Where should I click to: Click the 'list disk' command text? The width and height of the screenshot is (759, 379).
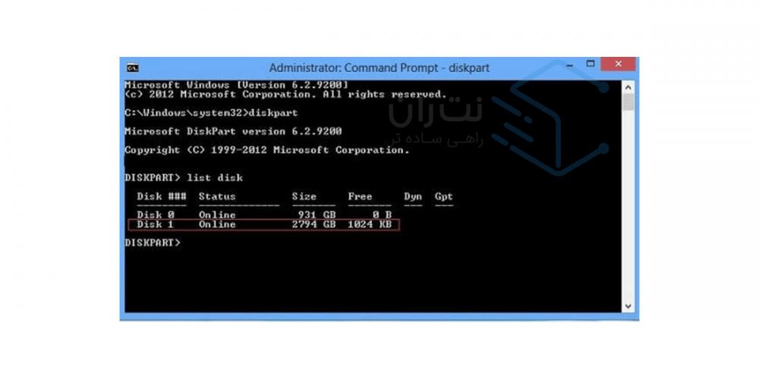[x=215, y=178]
